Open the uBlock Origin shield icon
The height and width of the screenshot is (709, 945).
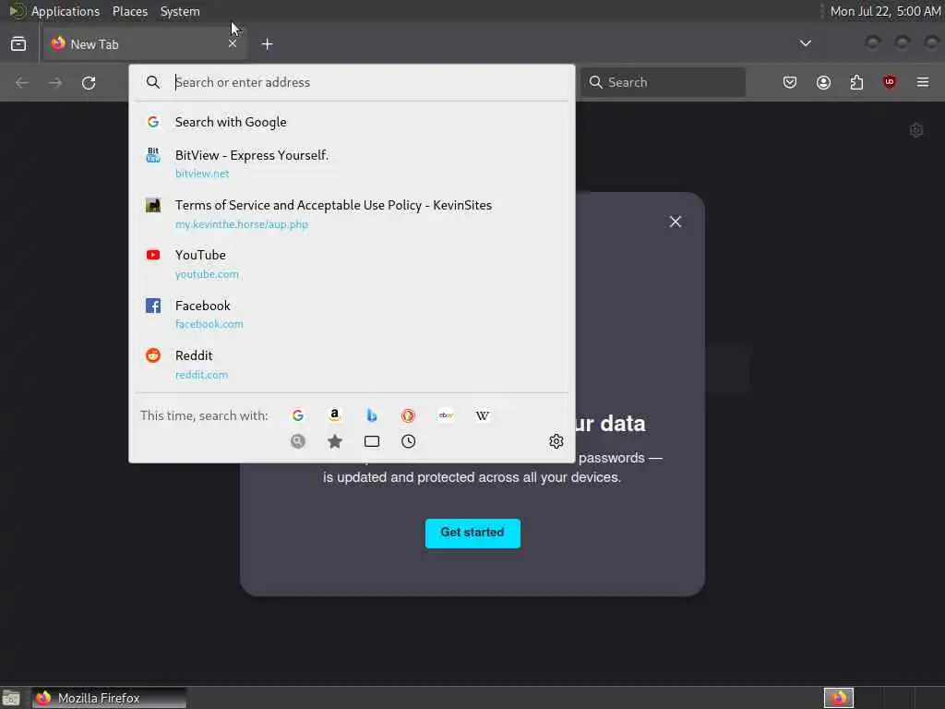[890, 82]
